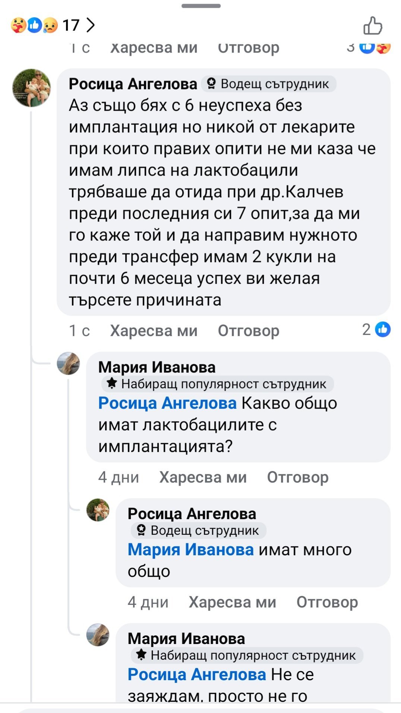Open the Росица Ангелова mention before 'Какво общо'
Screen dimensions: 401x713
pos(167,403)
